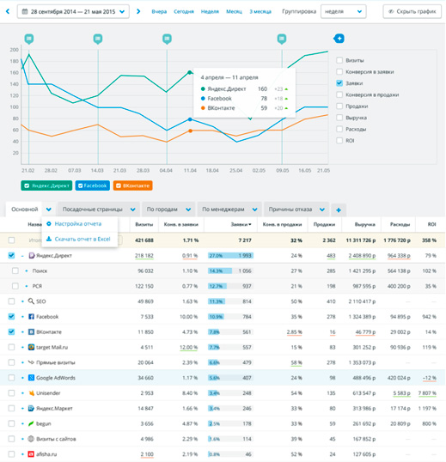Viewport: 446px width, 462px height.
Task: Collapse the Основной tab dropdown arrow
Action: (49, 210)
